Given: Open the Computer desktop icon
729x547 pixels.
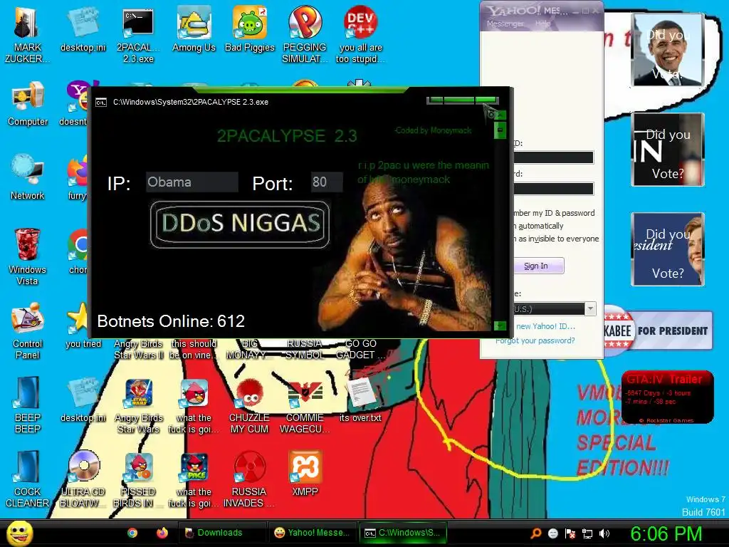Looking at the screenshot, I should pyautogui.click(x=28, y=103).
